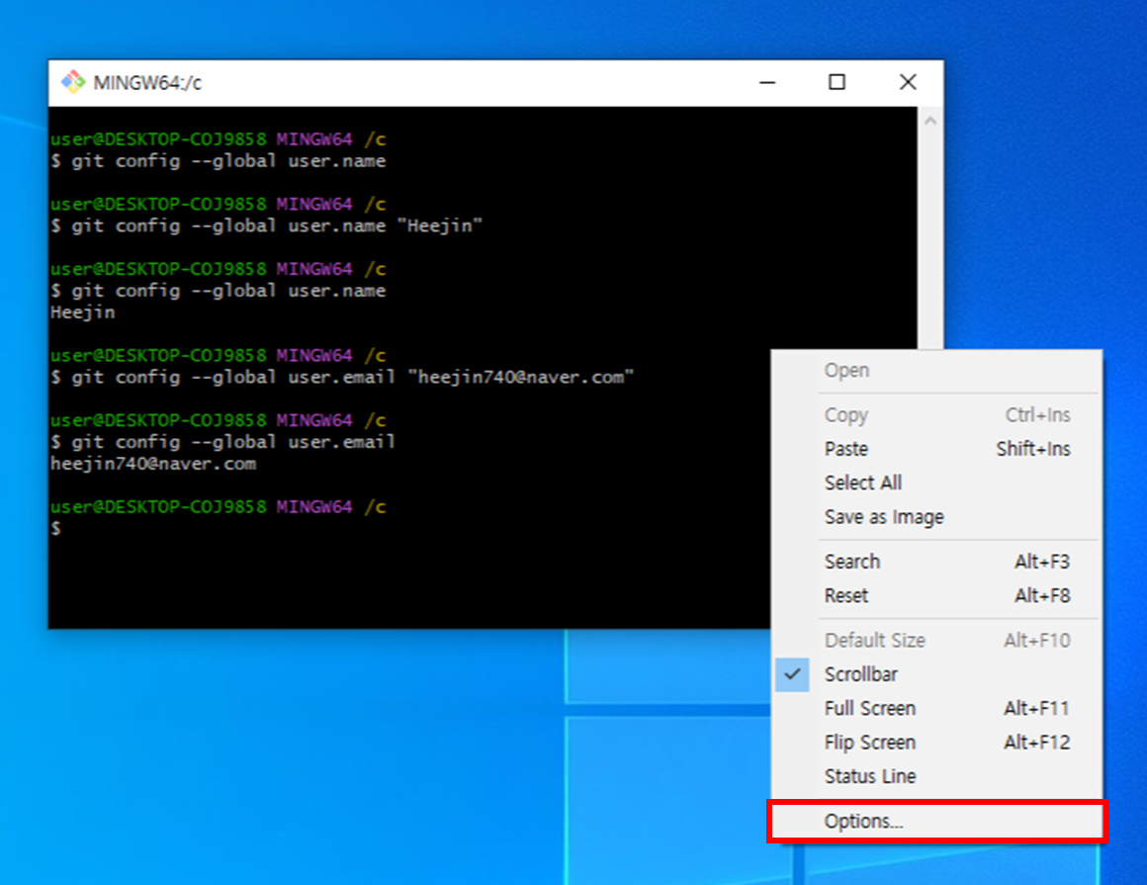Viewport: 1147px width, 885px height.
Task: Open Search from the context menu
Action: point(937,562)
